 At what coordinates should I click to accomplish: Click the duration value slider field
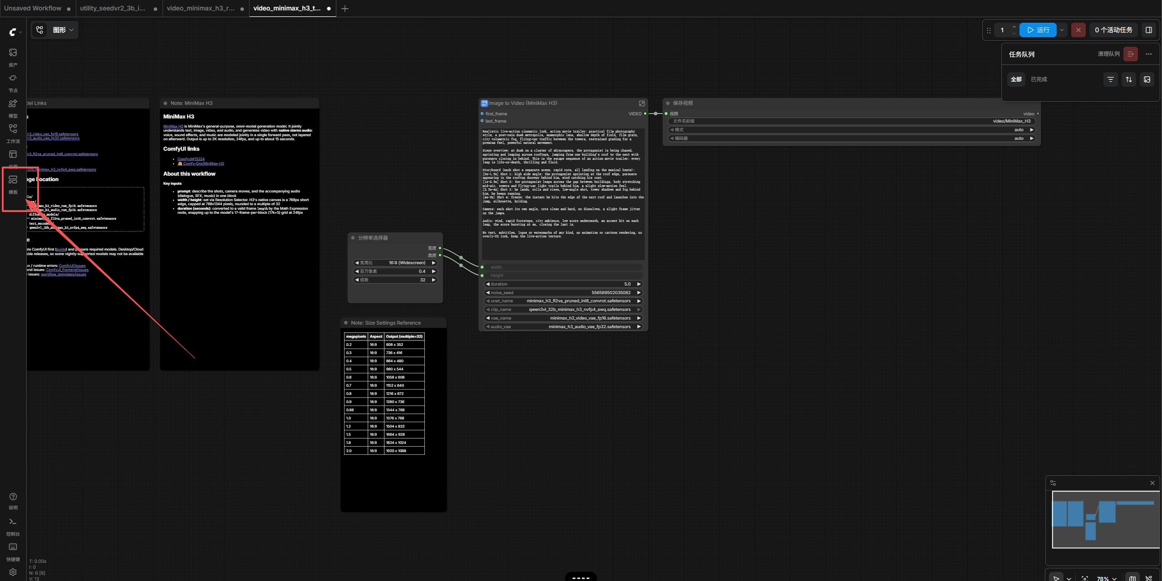pyautogui.click(x=563, y=284)
